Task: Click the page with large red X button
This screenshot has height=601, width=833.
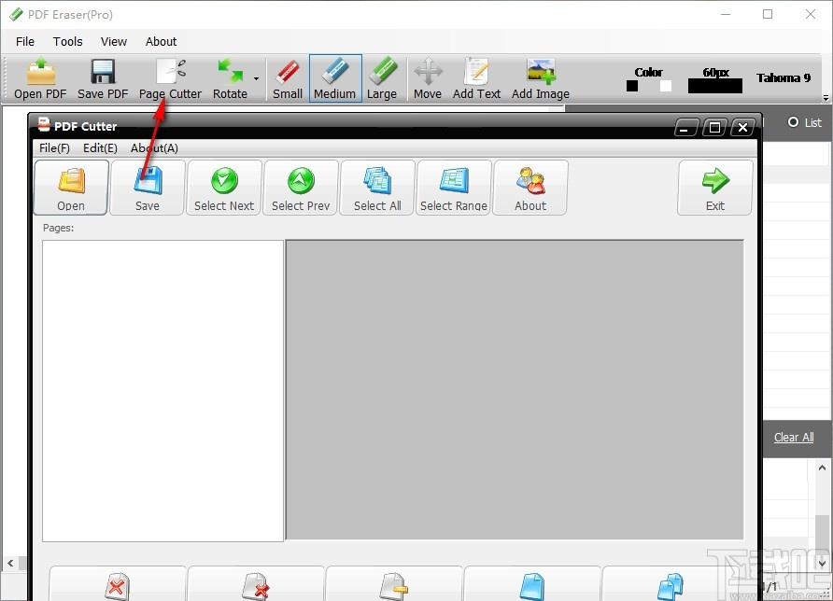Action: 118,584
